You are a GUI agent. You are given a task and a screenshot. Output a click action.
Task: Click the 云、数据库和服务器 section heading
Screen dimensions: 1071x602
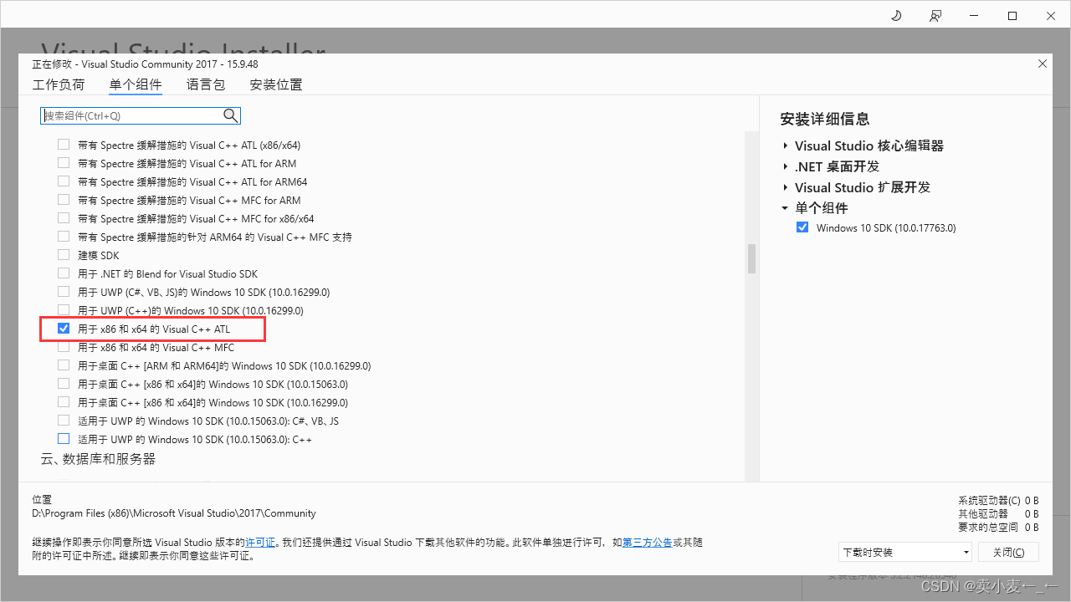[x=98, y=459]
